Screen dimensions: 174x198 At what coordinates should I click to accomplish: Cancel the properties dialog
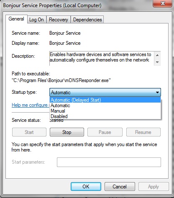click(x=120, y=187)
